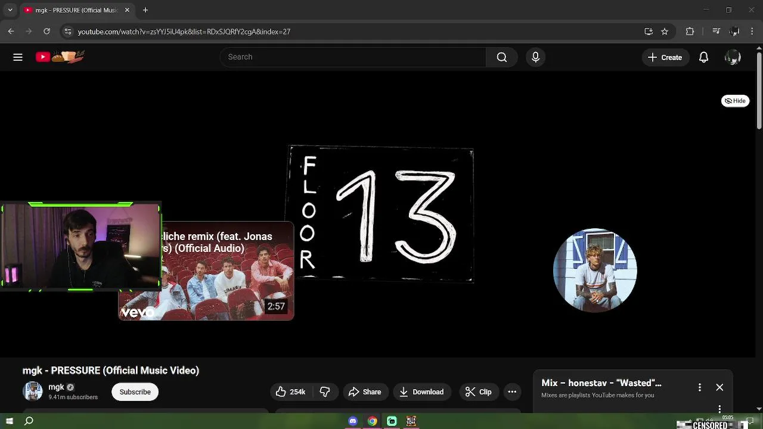Open the notifications bell
The width and height of the screenshot is (763, 429).
pos(703,57)
